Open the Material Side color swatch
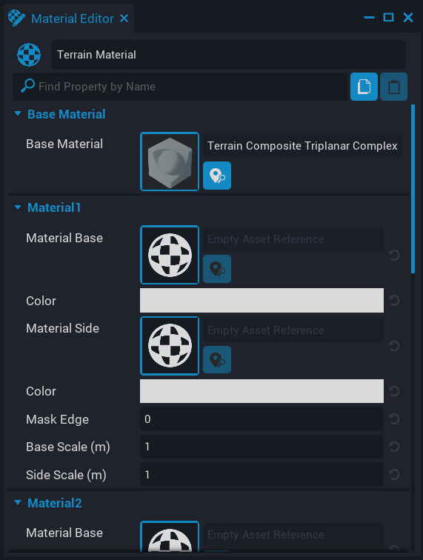This screenshot has height=560, width=423. coord(262,391)
